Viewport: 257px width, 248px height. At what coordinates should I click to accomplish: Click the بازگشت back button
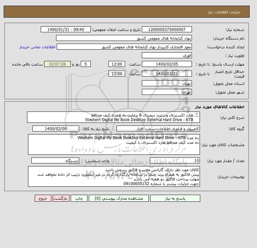click(x=61, y=198)
